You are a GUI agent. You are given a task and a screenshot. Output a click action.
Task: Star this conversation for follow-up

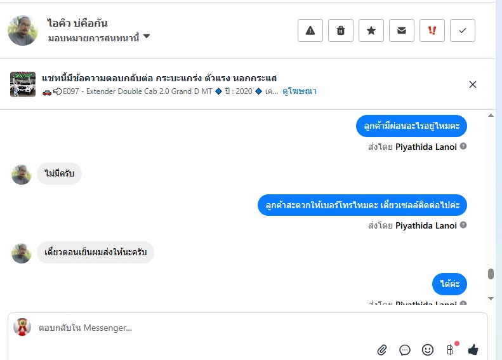371,30
